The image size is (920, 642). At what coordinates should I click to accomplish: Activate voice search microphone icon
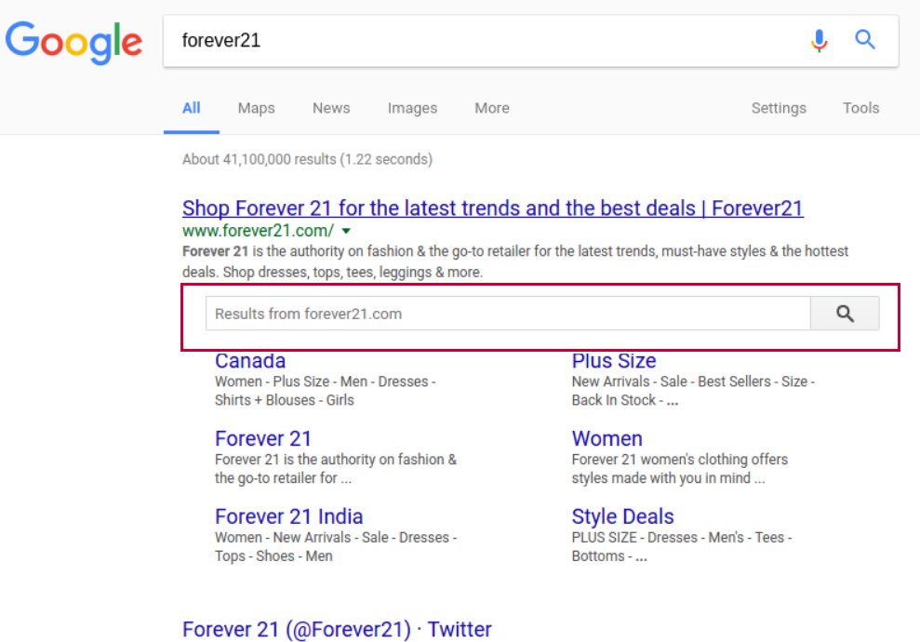(820, 41)
